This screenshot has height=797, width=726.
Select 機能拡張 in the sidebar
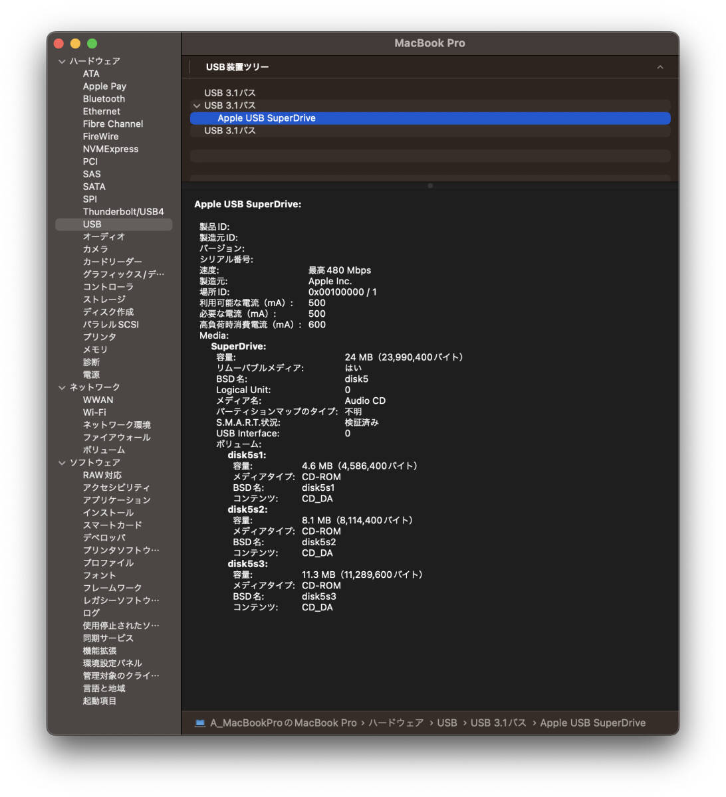tap(100, 651)
